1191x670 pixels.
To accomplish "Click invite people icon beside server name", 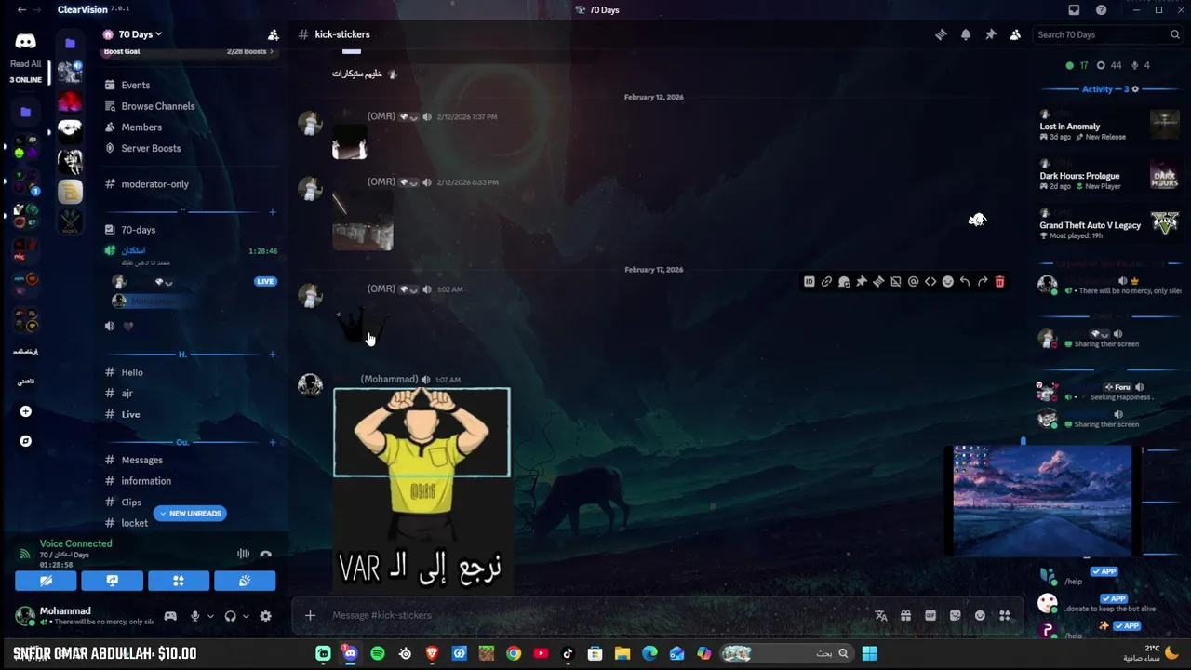I will pos(273,34).
